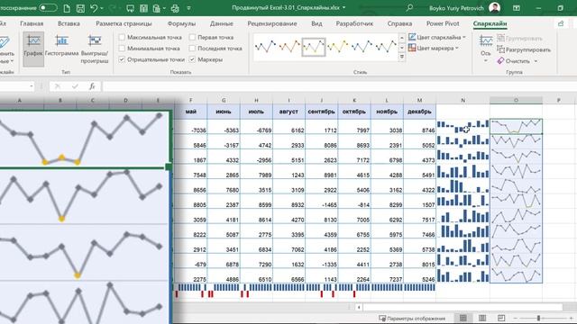The width and height of the screenshot is (577, 324).
Task: Undo the last action
Action: point(94,8)
